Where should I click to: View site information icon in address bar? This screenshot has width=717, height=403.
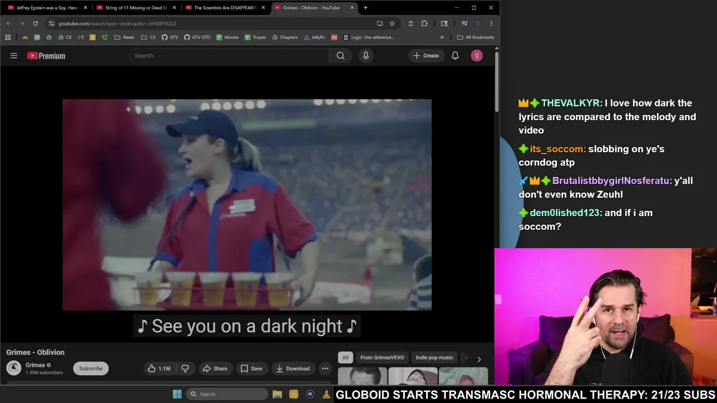pos(52,24)
